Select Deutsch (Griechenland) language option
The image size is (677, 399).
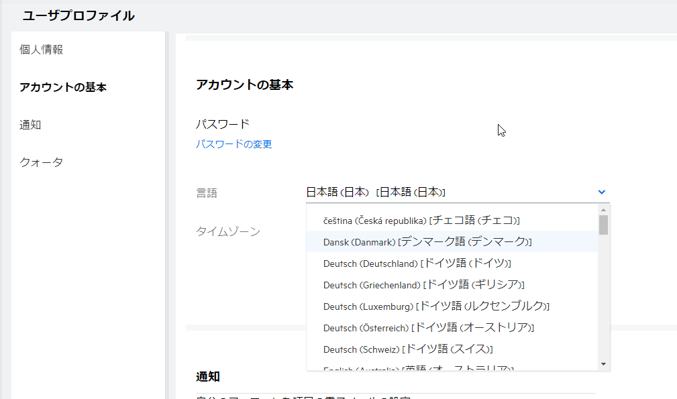coord(423,284)
